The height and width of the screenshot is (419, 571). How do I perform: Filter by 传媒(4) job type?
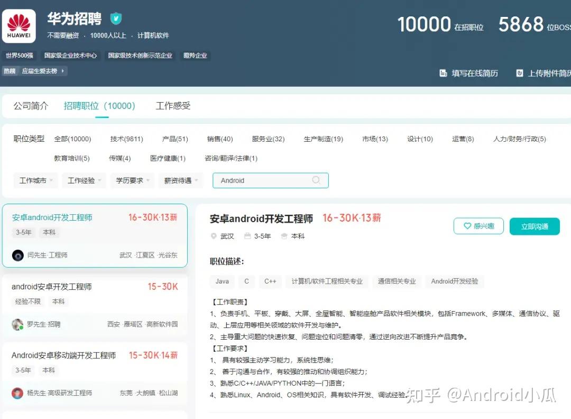[x=120, y=158]
